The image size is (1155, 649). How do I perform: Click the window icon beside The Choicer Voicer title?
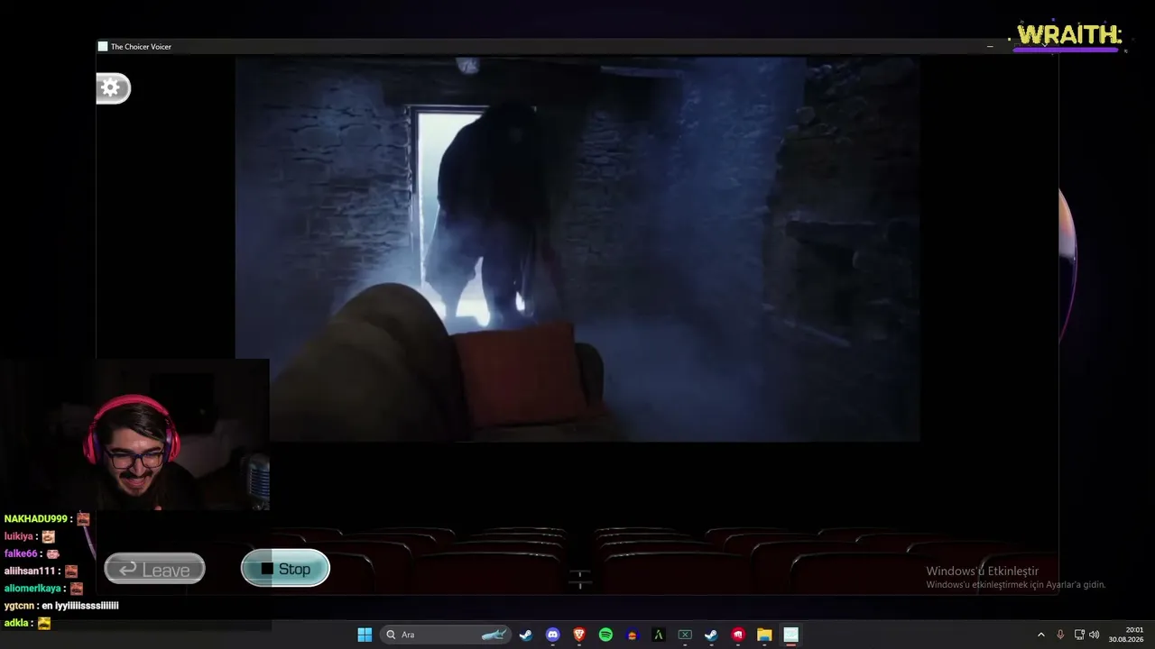(103, 47)
